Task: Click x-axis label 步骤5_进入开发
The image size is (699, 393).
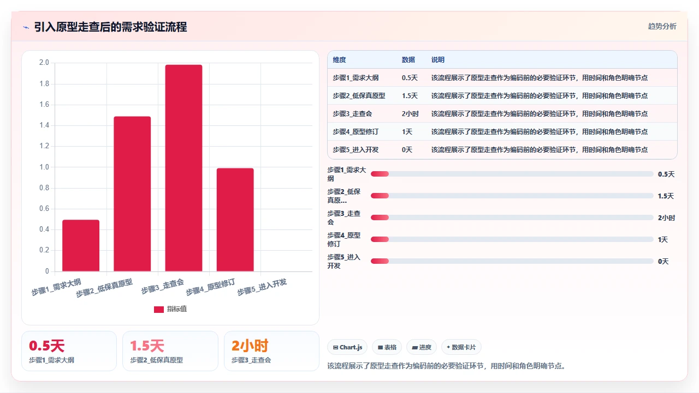Action: [x=262, y=287]
